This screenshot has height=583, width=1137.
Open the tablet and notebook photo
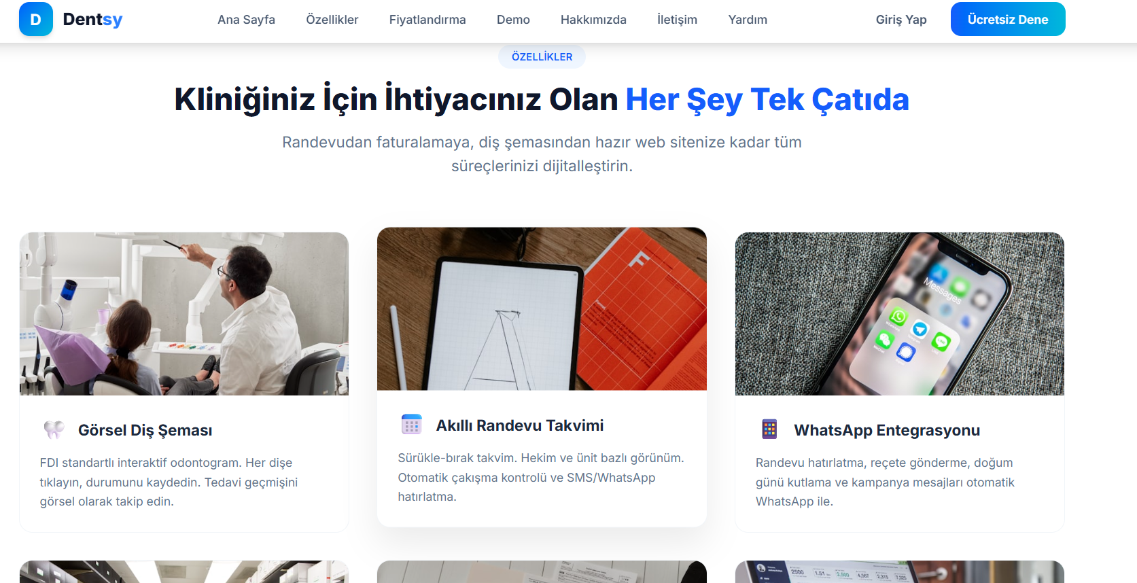pyautogui.click(x=542, y=308)
